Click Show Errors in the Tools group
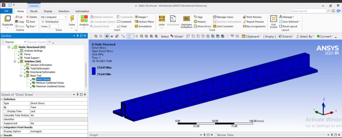The width and height of the screenshot is (342, 138). click(203, 27)
